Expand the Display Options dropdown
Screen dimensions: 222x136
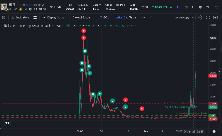coord(55,17)
